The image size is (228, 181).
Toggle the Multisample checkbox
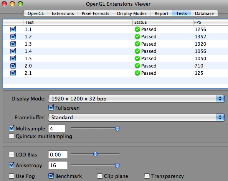tap(12, 128)
